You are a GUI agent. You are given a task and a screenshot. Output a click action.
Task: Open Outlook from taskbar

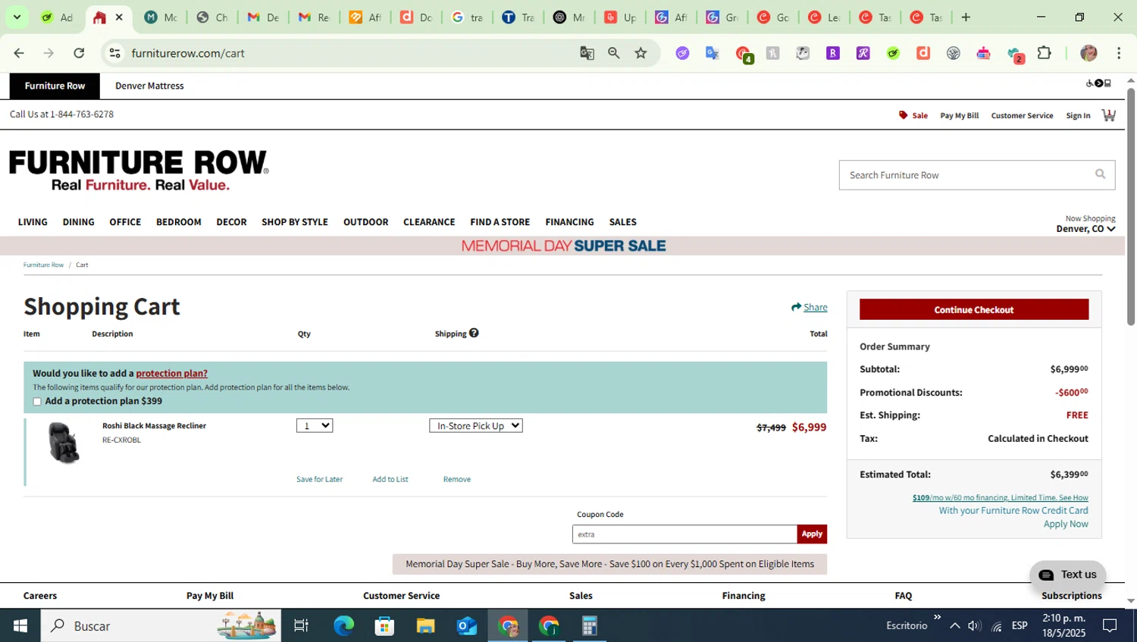pos(466,625)
